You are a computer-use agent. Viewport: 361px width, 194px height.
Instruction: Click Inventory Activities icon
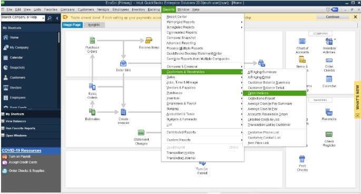pos(329,41)
